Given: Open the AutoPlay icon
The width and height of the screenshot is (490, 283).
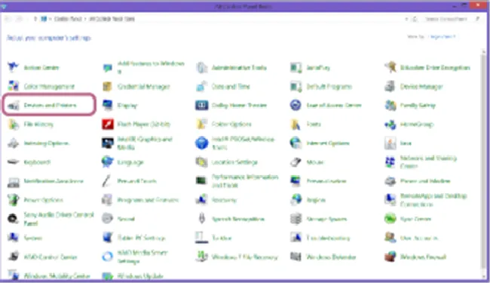Looking at the screenshot, I should click(296, 68).
